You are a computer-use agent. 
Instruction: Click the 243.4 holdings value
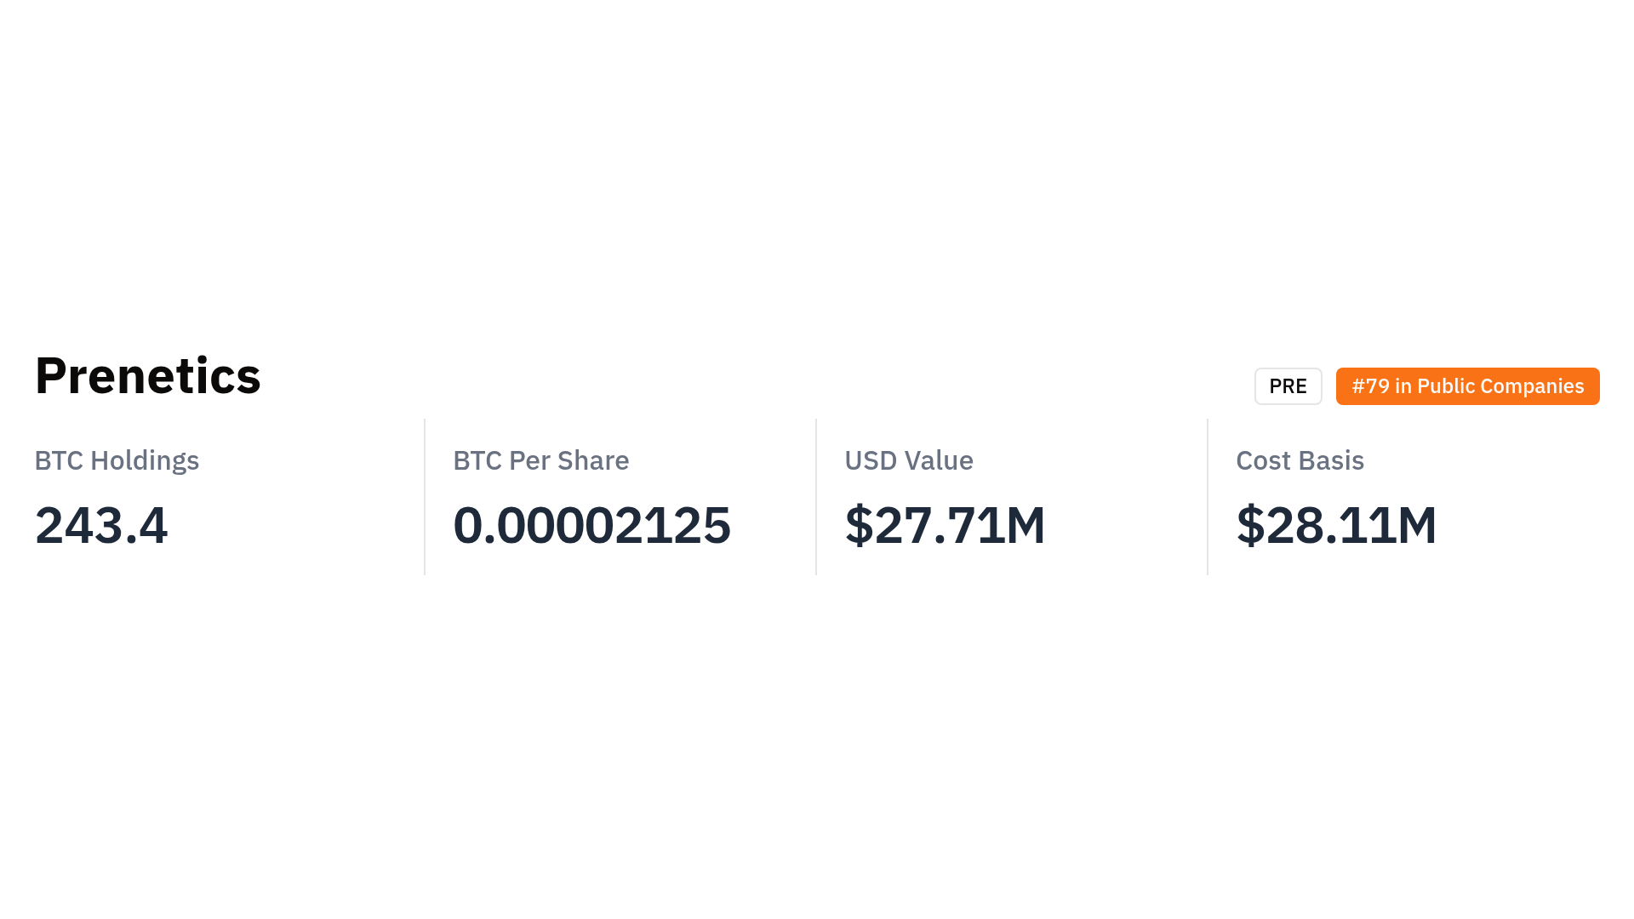click(101, 525)
